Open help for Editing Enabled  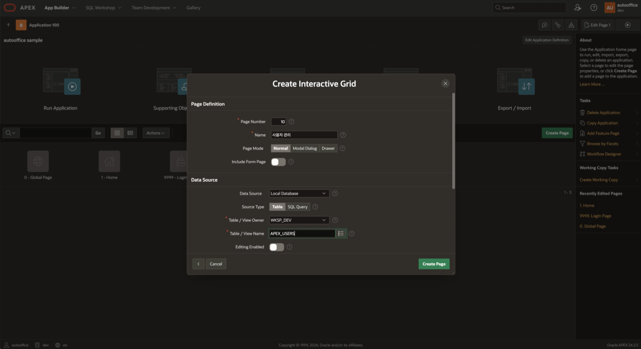[289, 247]
